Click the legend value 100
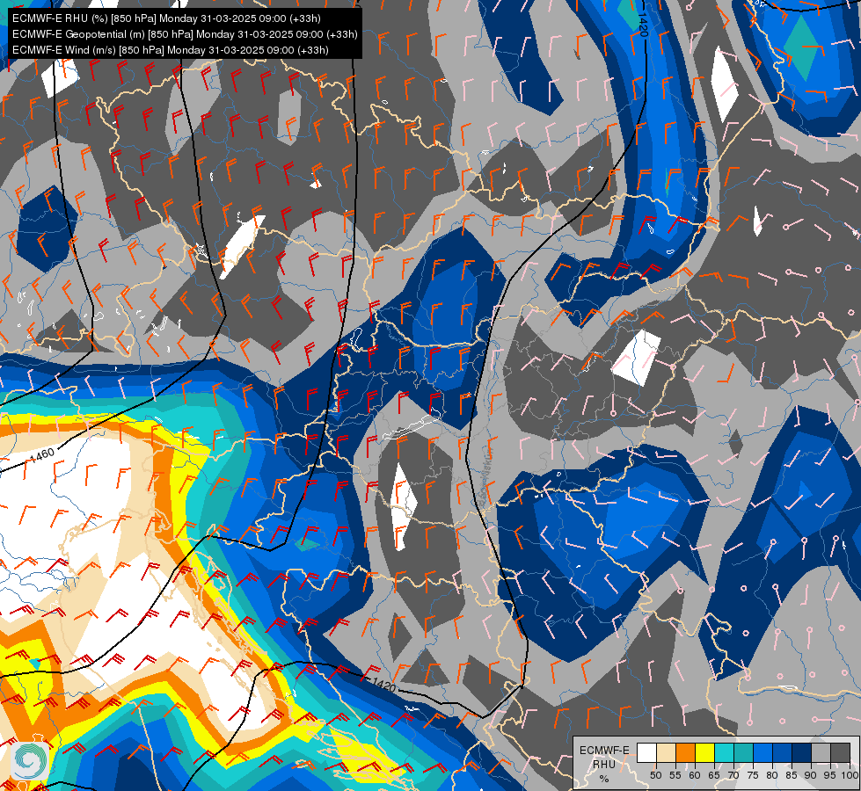 pos(850,775)
